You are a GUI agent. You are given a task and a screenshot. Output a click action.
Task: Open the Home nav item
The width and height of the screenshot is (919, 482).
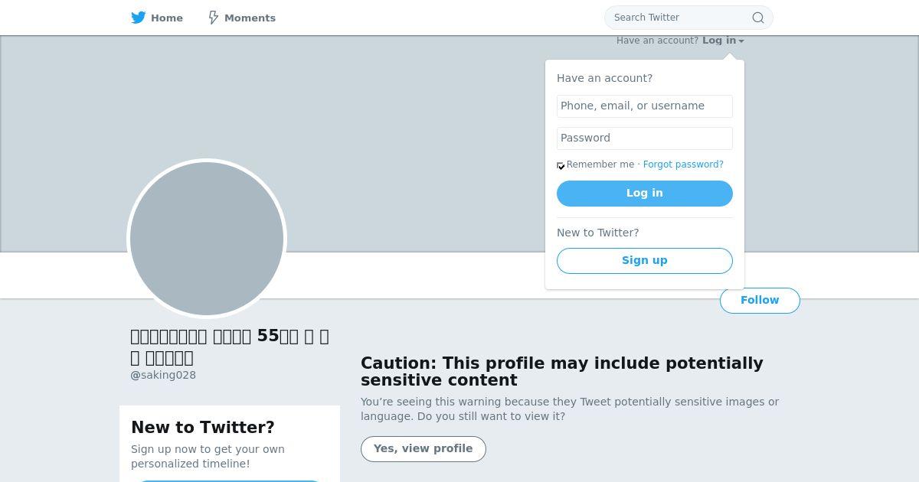coord(157,18)
